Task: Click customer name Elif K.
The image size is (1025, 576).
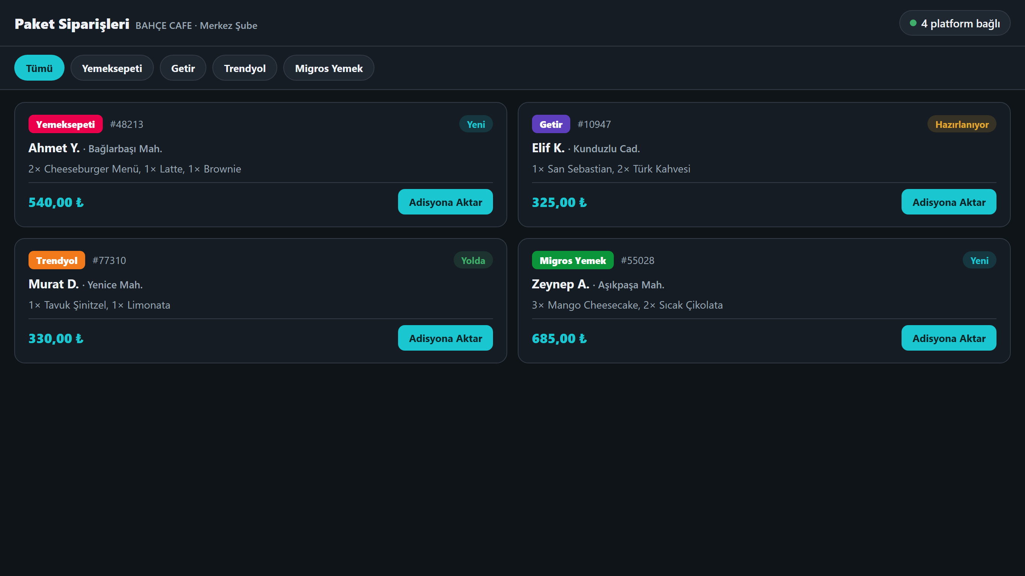Action: pos(548,148)
